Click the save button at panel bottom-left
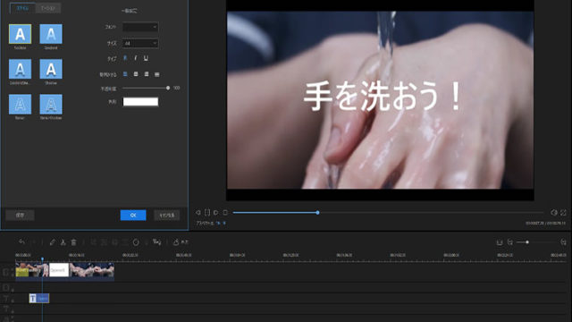The width and height of the screenshot is (572, 322). coord(20,215)
